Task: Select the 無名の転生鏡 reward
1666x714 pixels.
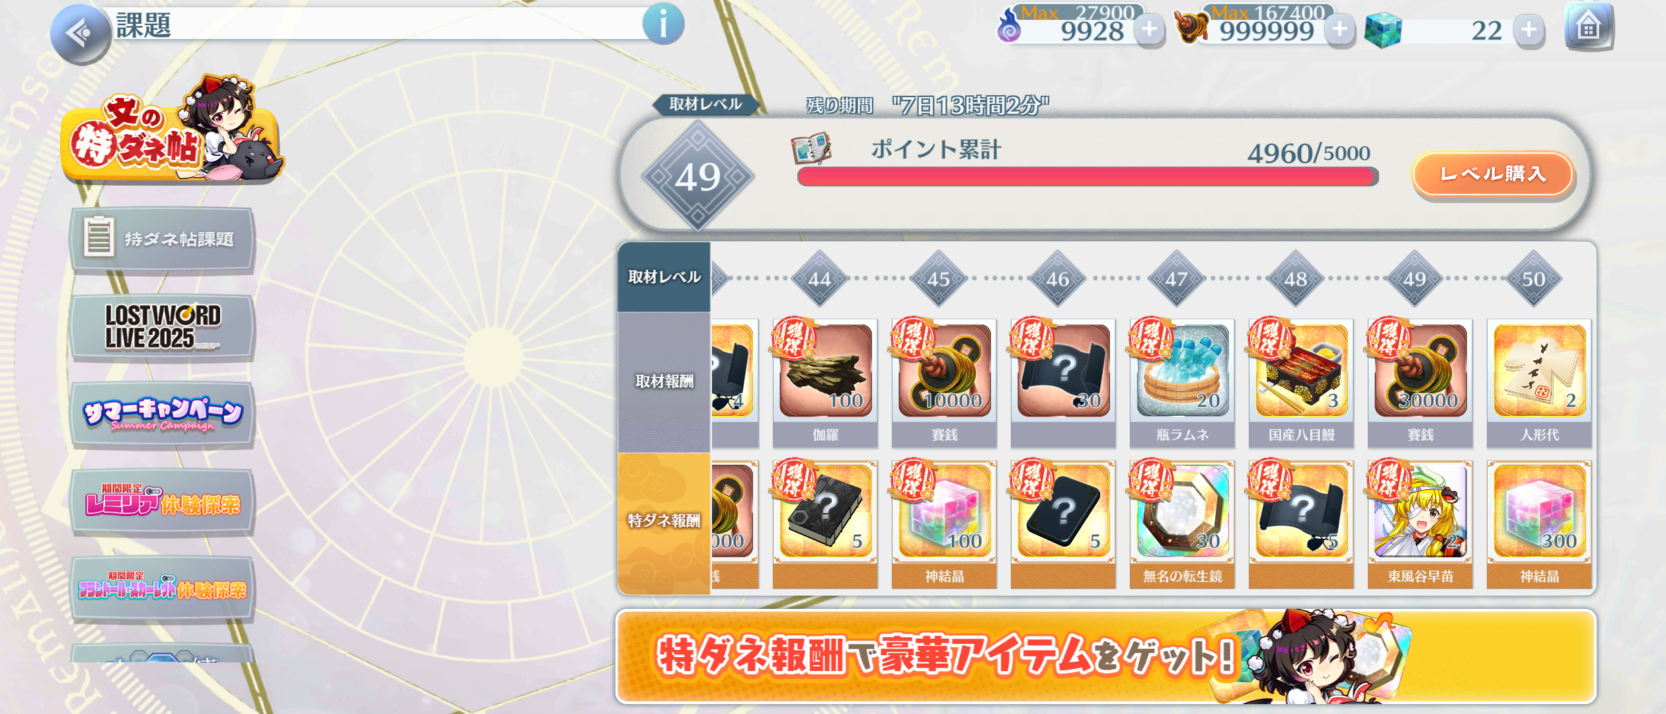Action: click(1182, 524)
